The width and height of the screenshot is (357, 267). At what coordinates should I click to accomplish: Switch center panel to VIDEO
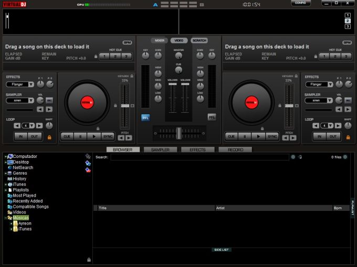coord(178,40)
